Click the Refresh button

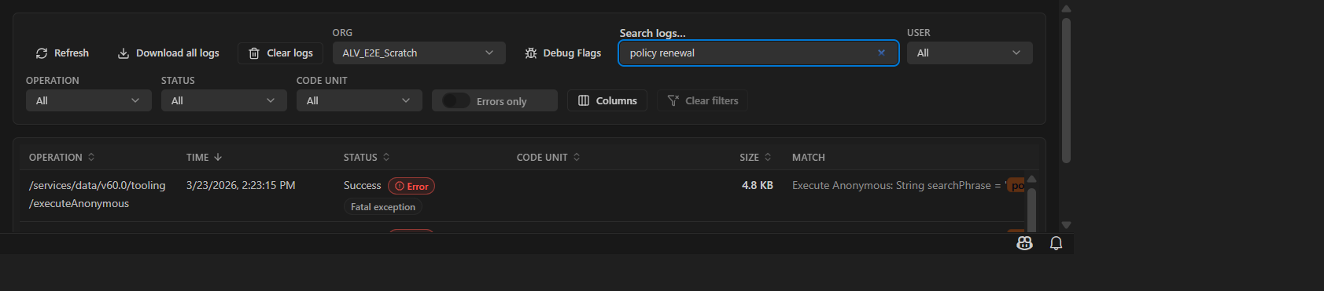62,53
